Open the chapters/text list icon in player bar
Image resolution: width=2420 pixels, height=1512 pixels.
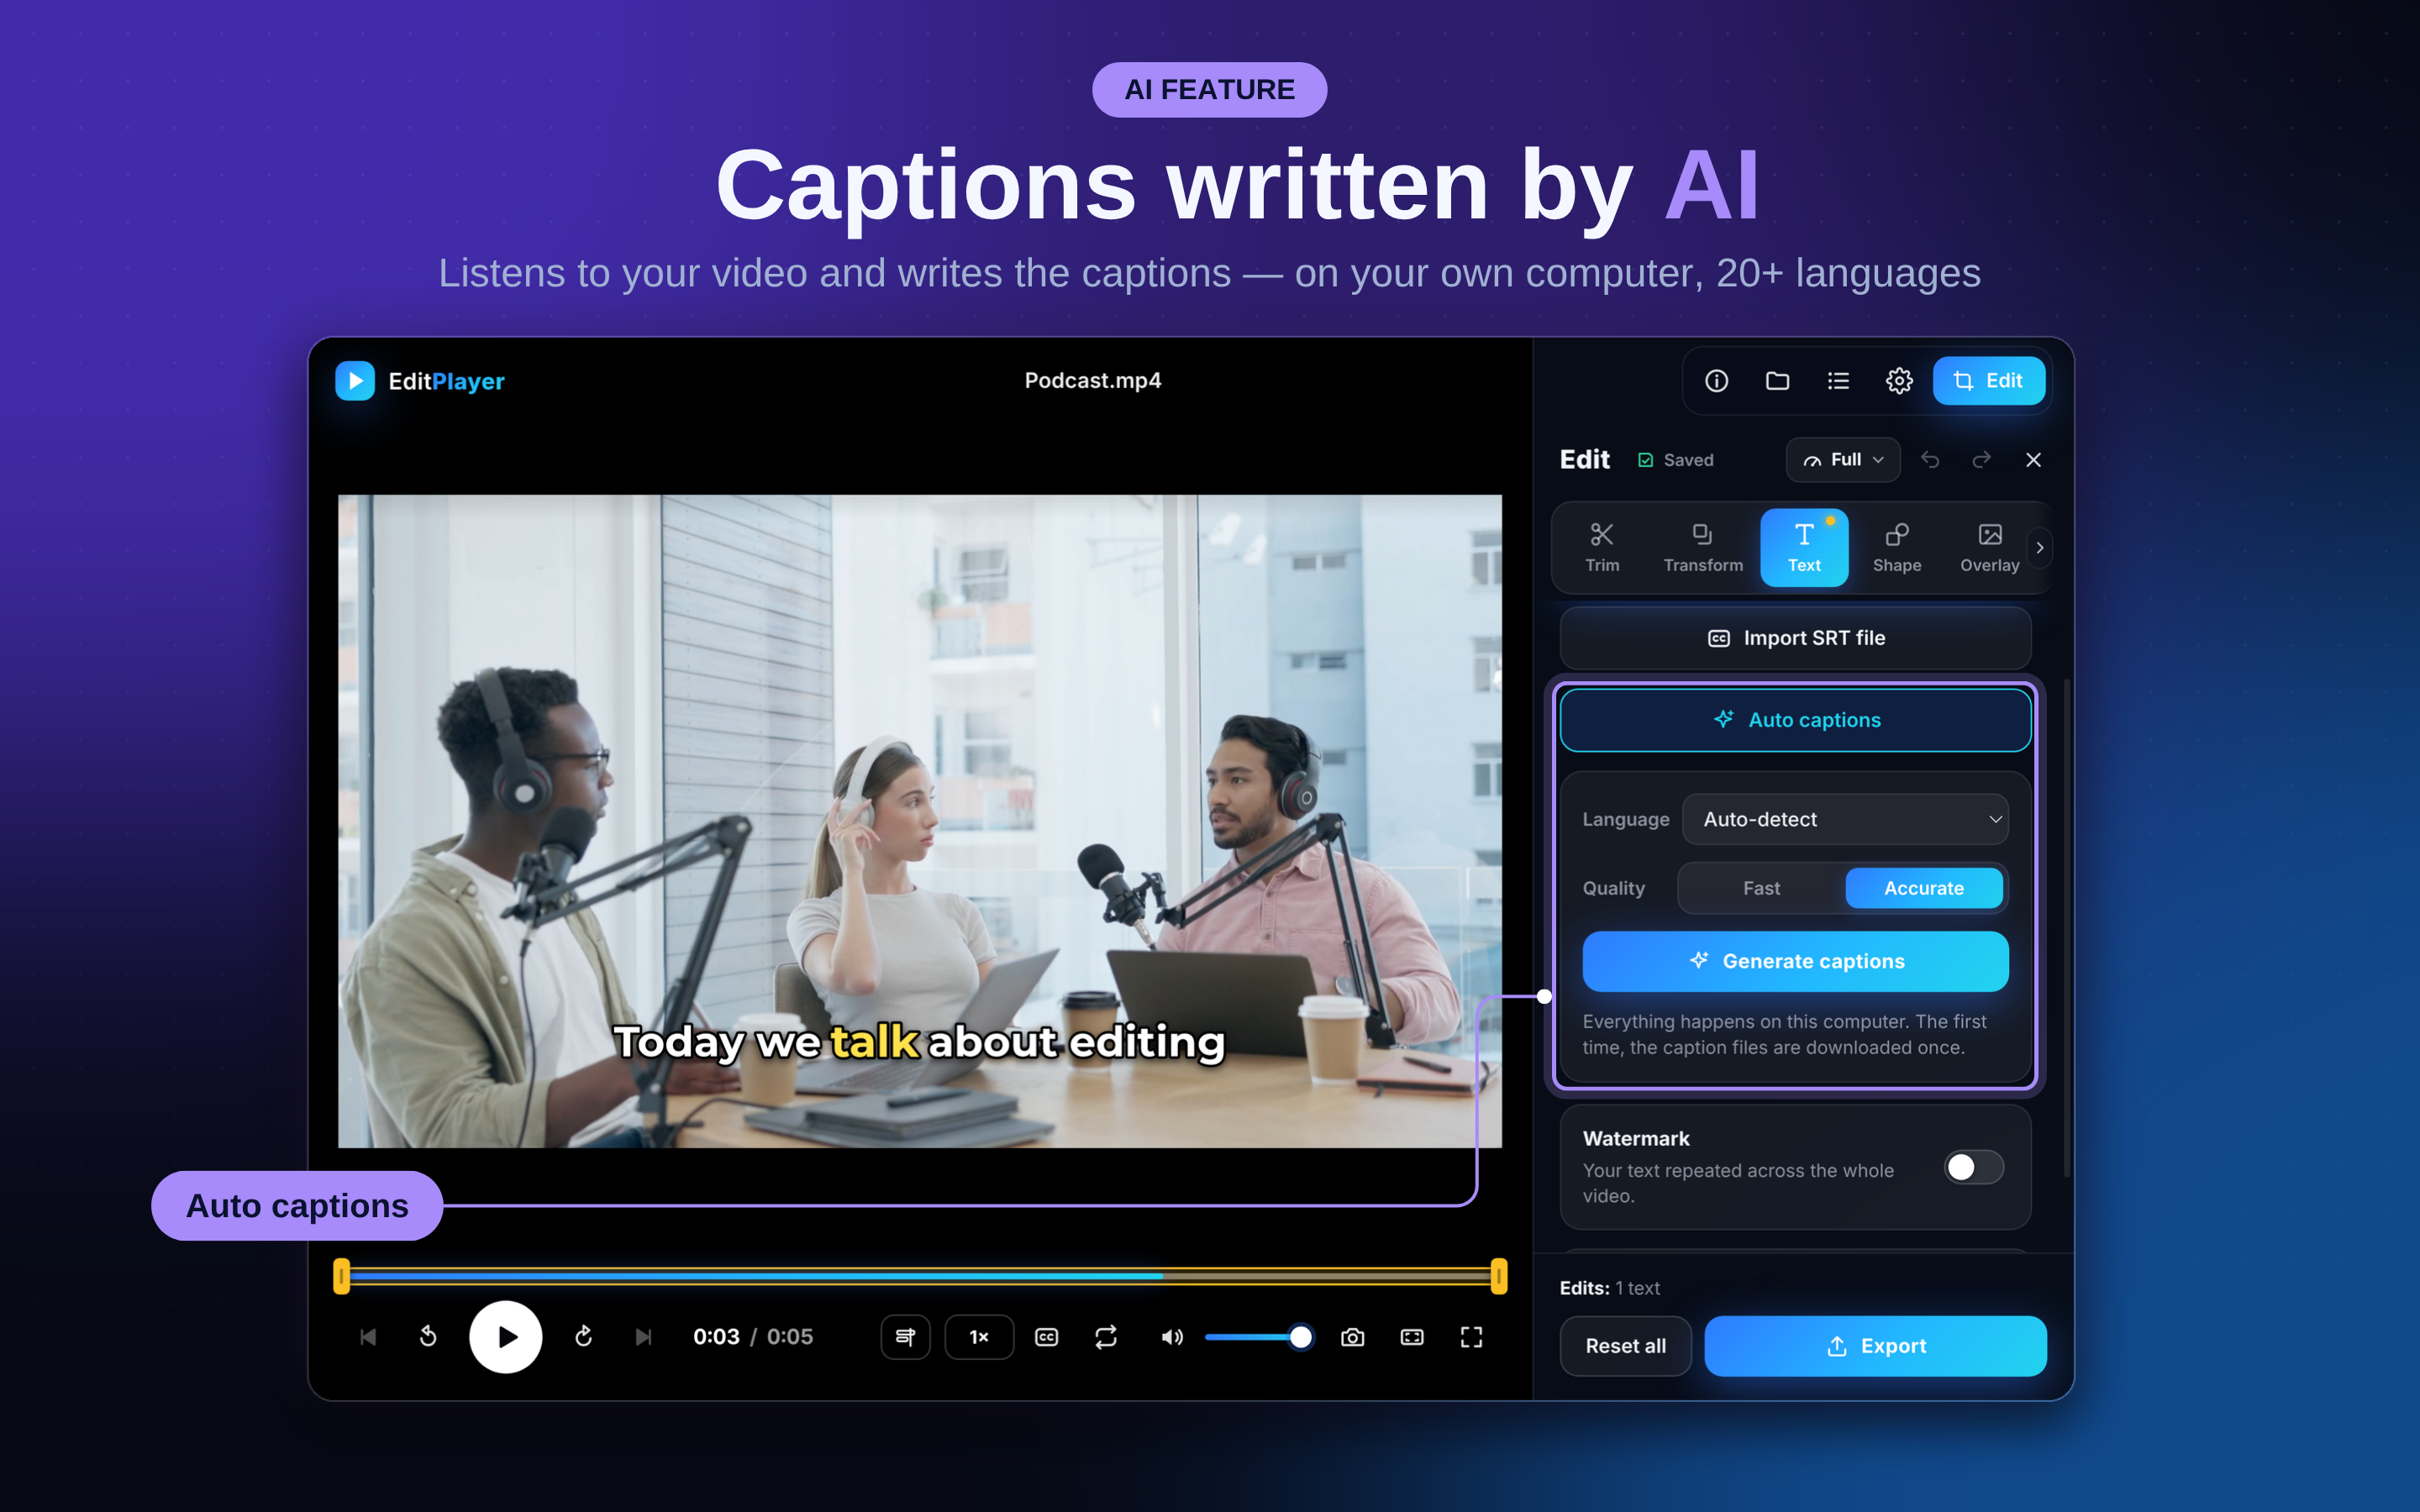(x=905, y=1337)
